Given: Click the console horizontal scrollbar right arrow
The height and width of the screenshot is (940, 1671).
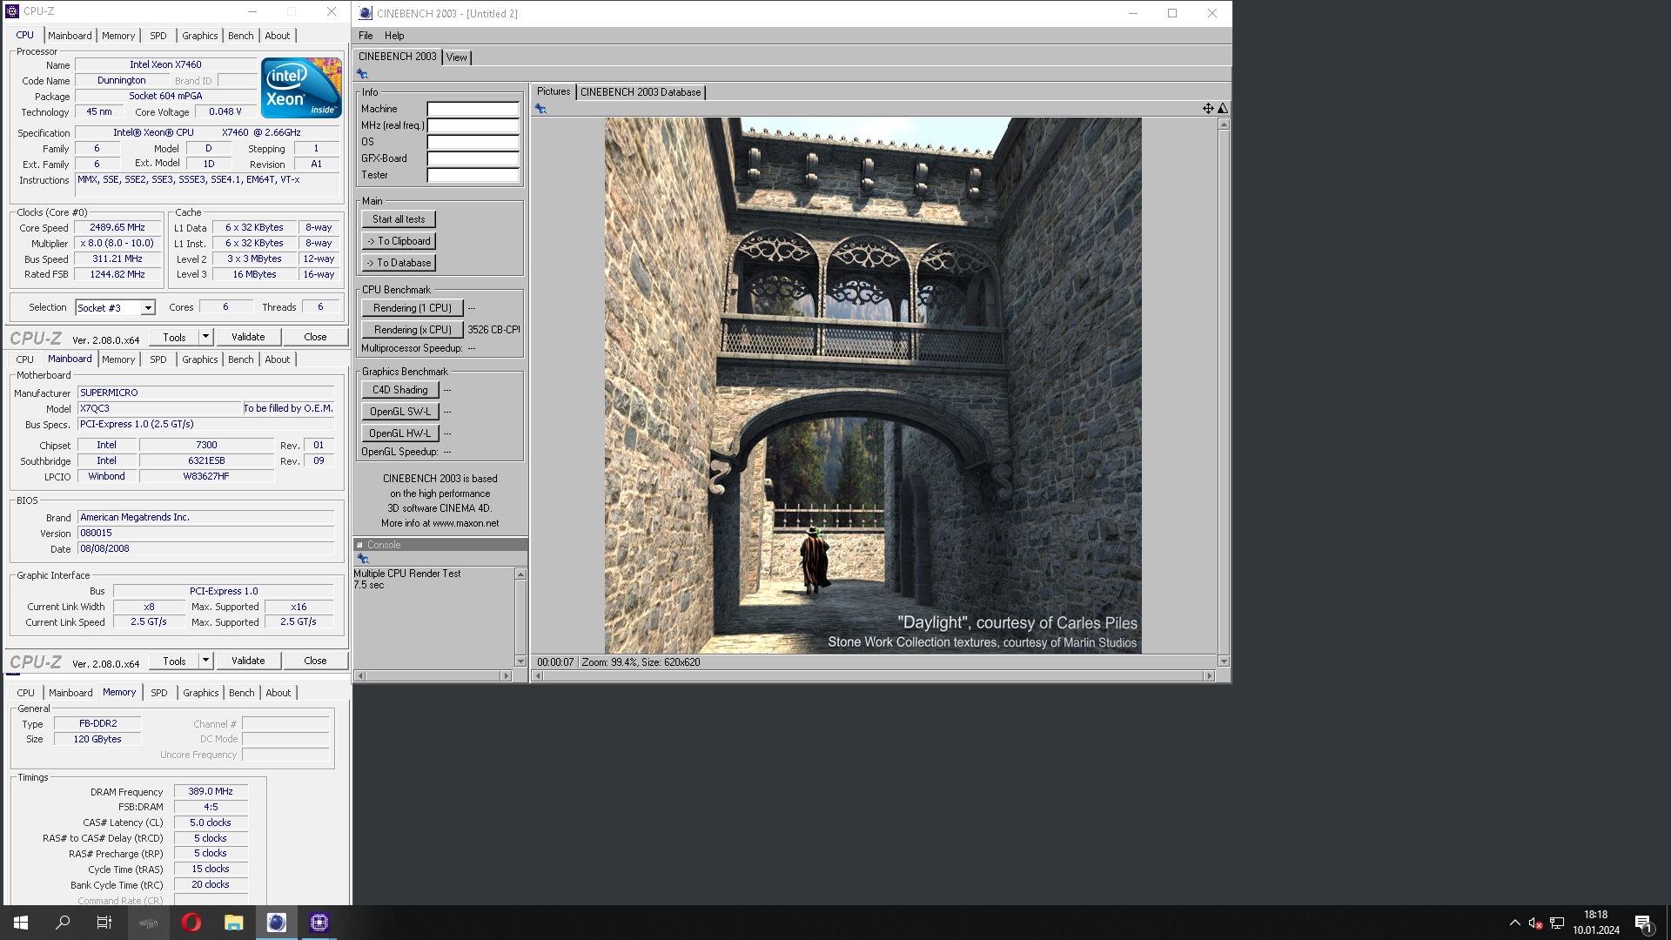Looking at the screenshot, I should (x=507, y=675).
